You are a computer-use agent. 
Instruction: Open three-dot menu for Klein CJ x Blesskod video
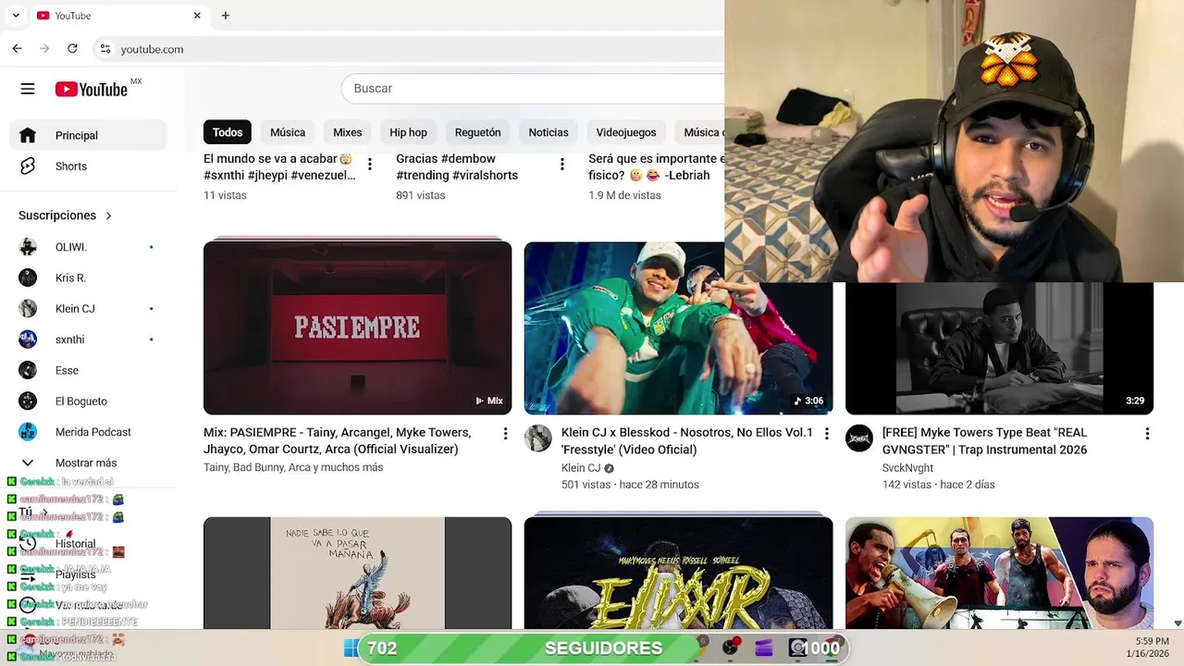[x=826, y=433]
